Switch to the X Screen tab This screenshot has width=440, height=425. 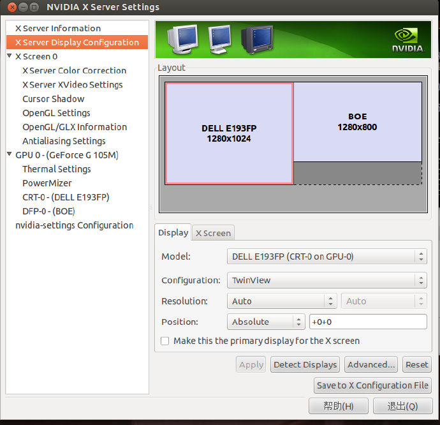point(213,233)
